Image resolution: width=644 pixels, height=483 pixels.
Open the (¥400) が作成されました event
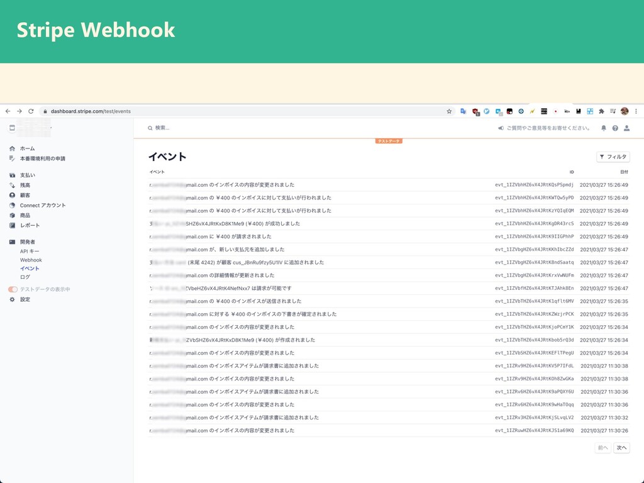389,340
